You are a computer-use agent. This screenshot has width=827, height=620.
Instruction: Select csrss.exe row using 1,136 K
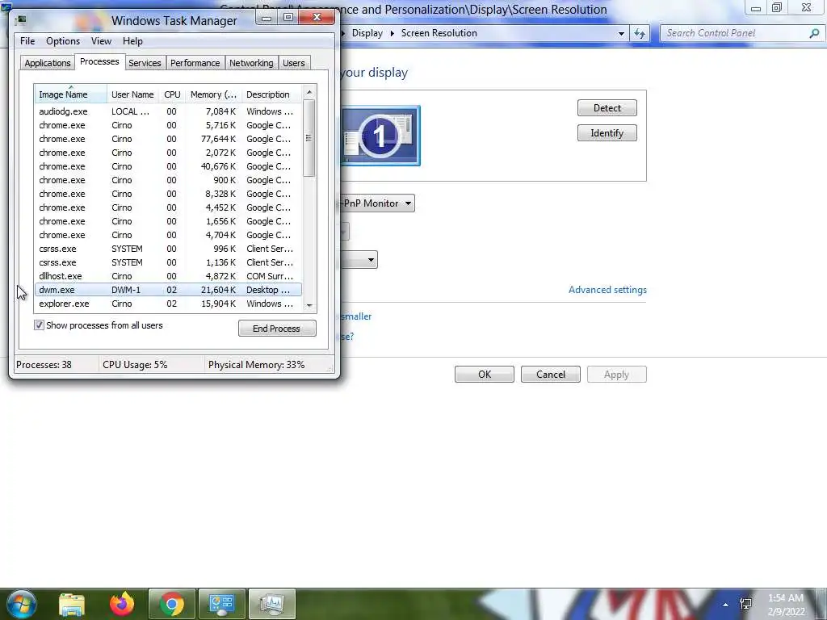(x=168, y=262)
